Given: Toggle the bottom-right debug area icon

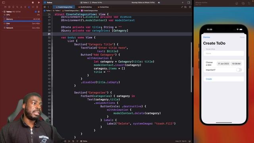Looking at the screenshot, I should coord(190,141).
